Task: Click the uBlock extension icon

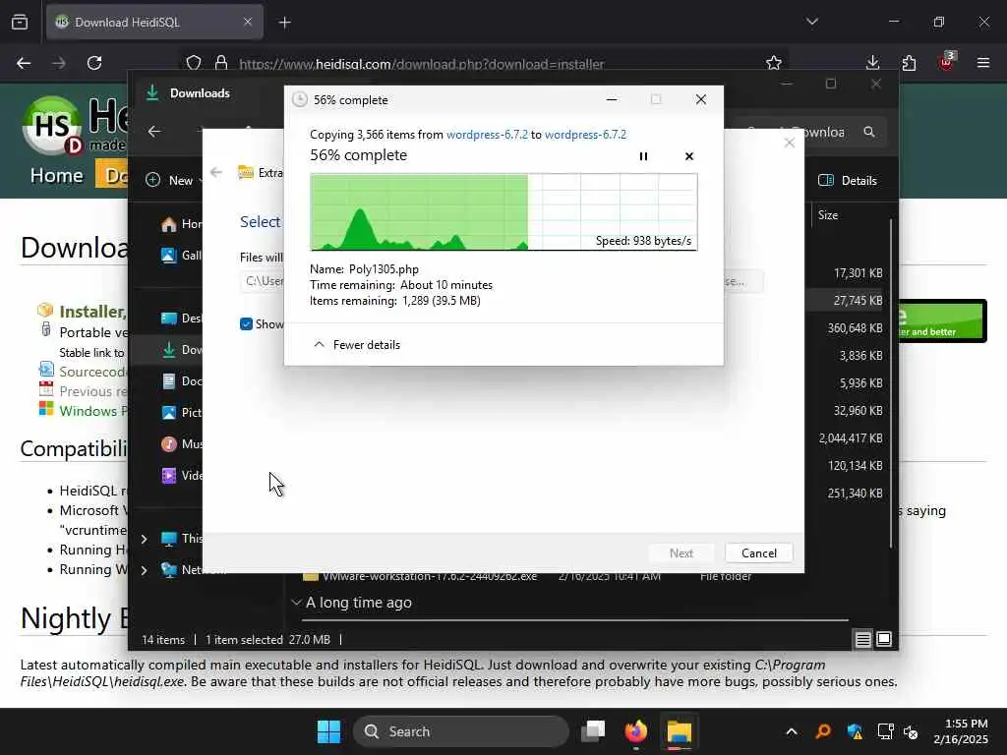Action: (x=946, y=62)
